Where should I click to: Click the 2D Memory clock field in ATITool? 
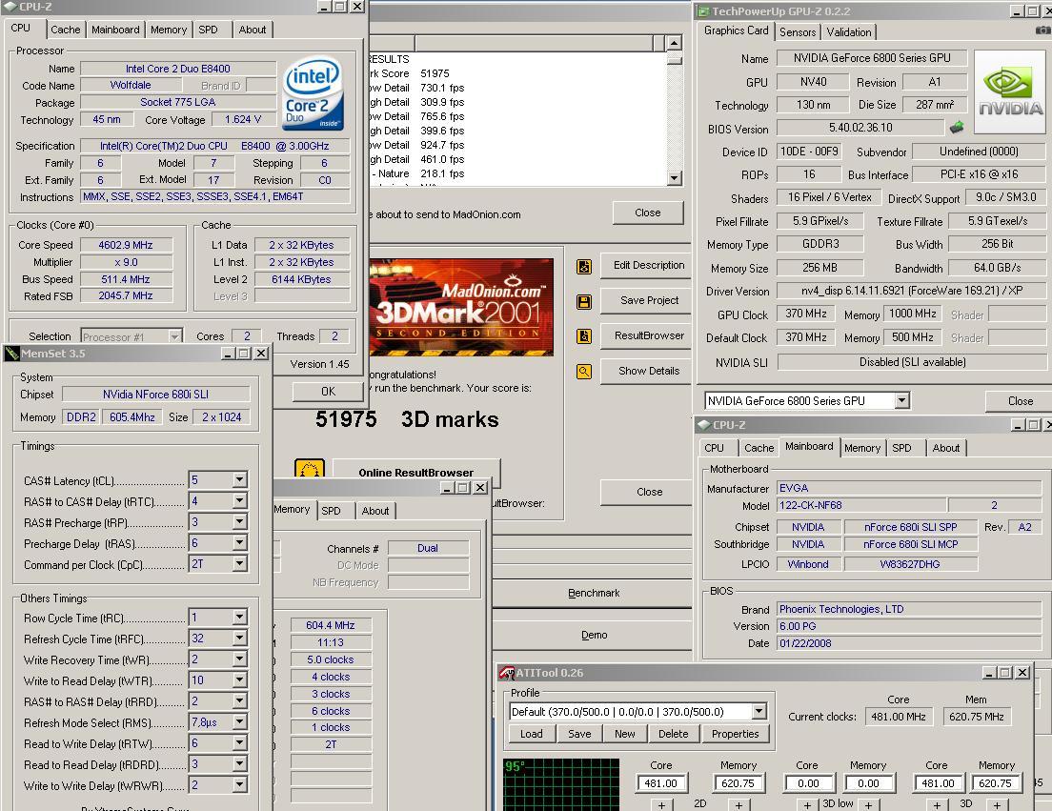pos(738,782)
